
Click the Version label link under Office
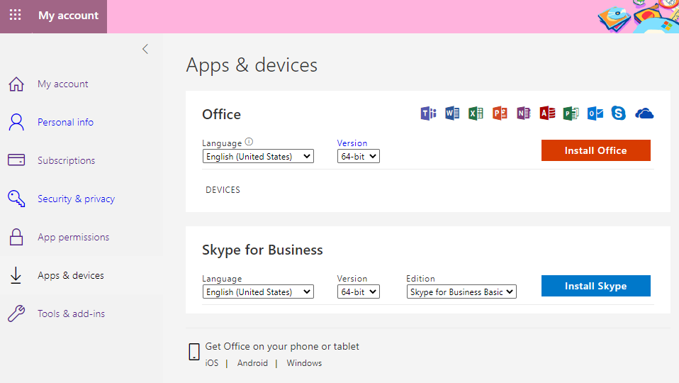tap(352, 143)
